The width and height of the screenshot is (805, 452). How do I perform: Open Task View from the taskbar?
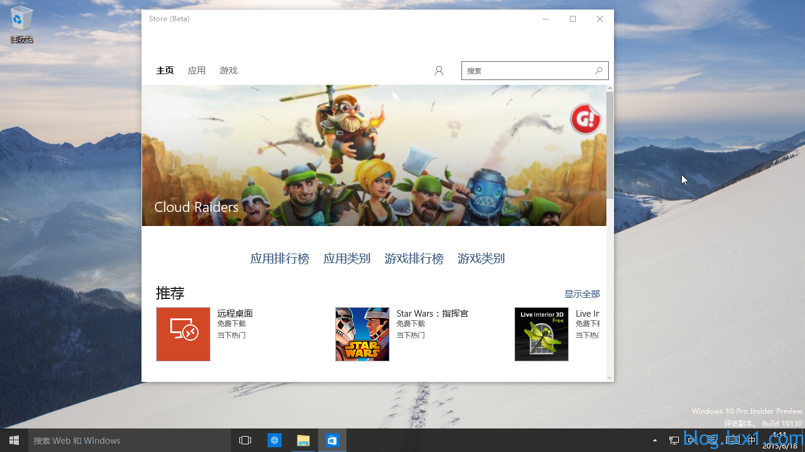[x=245, y=440]
